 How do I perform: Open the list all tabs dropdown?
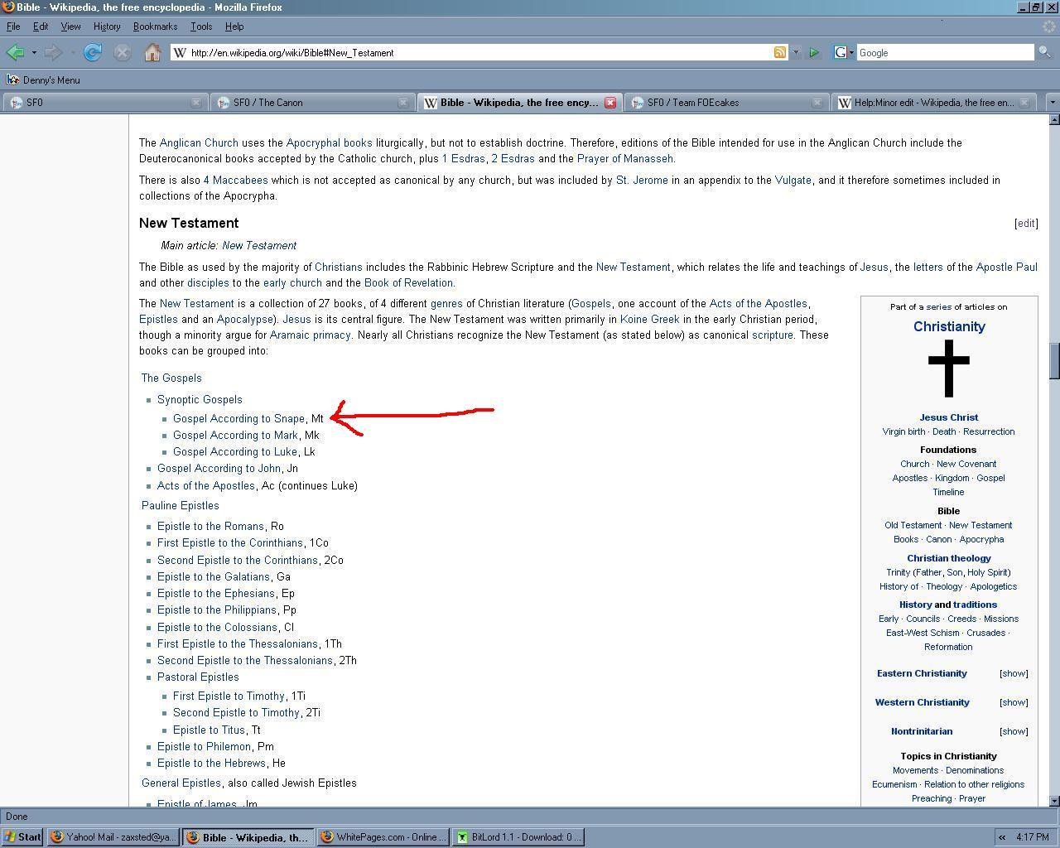(x=1052, y=103)
